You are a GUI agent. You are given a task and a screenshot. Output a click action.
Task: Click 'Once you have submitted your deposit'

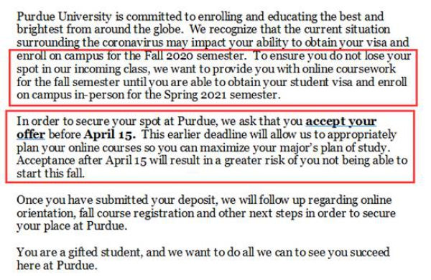[x=116, y=200]
